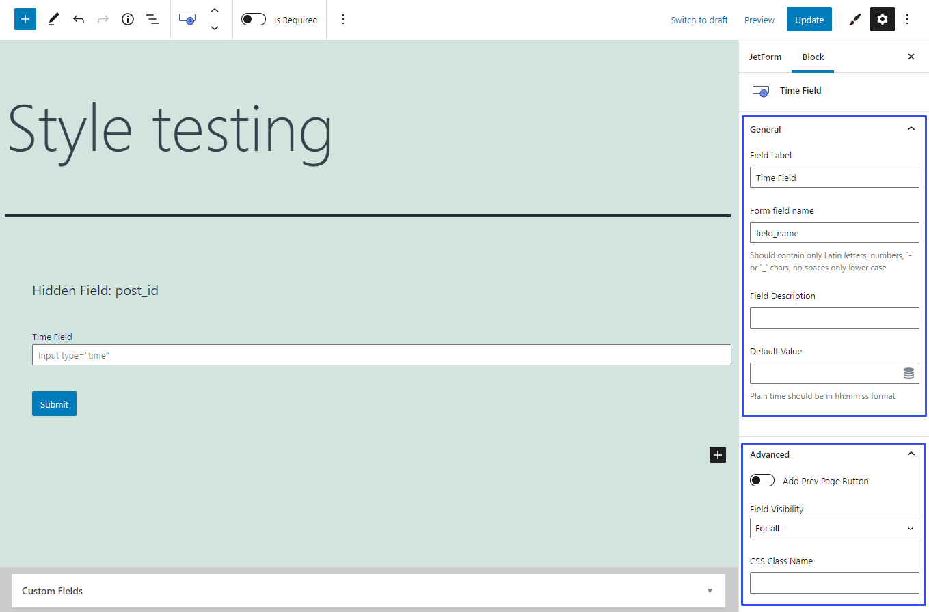Click the Time Field block type icon in toolbar
Viewport: 929px width, 612px height.
[187, 19]
